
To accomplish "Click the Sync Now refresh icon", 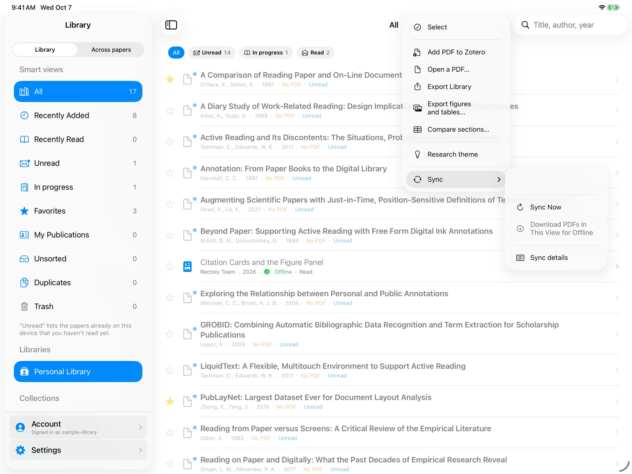I will [x=520, y=207].
